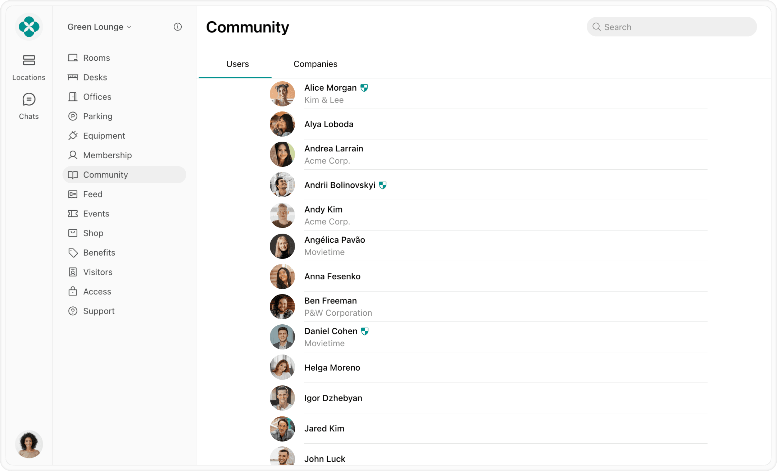
Task: Click Daniel Cohen's shield badge
Action: [x=365, y=331]
